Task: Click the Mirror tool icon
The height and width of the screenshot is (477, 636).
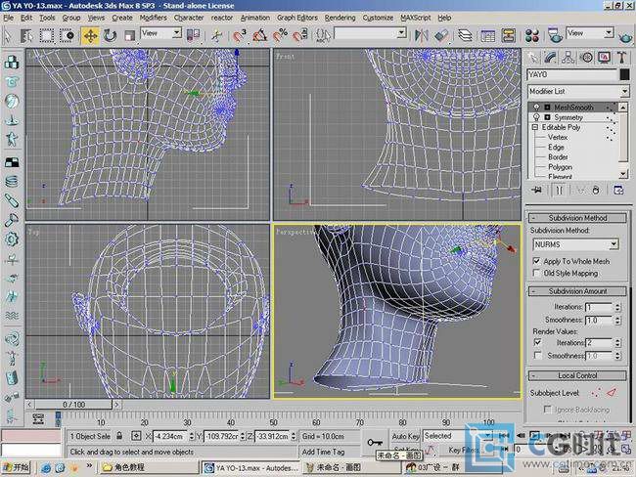Action: [x=421, y=35]
